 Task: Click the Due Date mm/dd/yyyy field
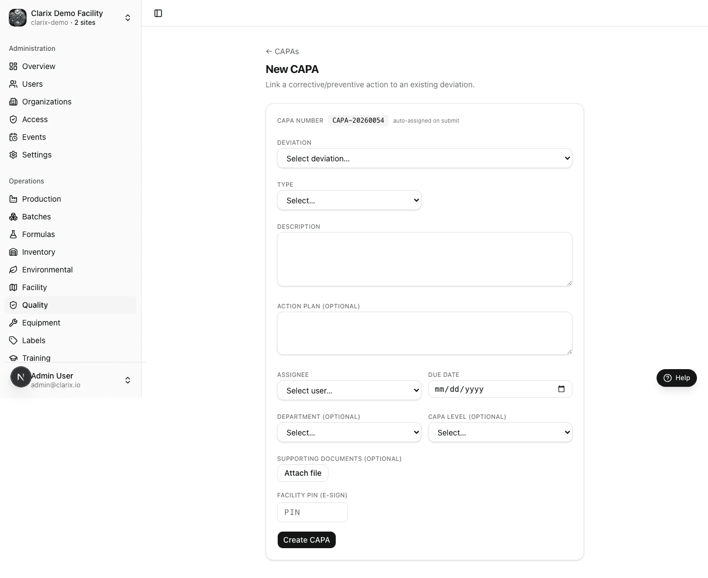[x=500, y=389]
